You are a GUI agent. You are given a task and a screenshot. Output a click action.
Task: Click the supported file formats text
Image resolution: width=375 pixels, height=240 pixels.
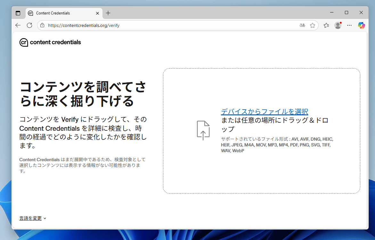click(x=277, y=145)
